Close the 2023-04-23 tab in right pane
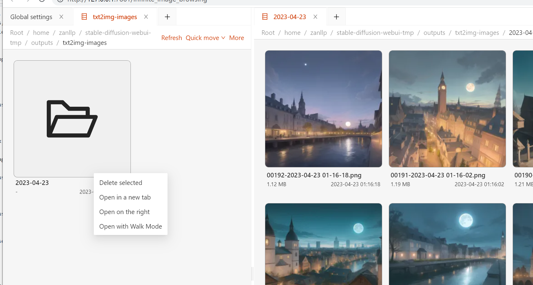The width and height of the screenshot is (533, 285). pyautogui.click(x=315, y=17)
